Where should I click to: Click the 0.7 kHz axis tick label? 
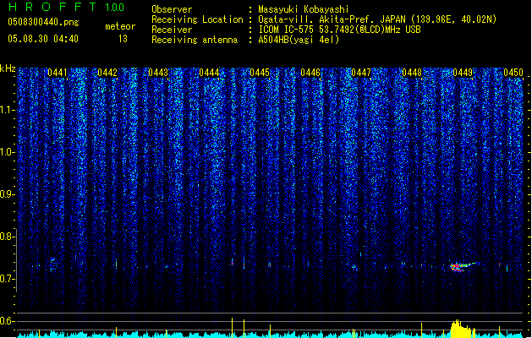click(7, 279)
